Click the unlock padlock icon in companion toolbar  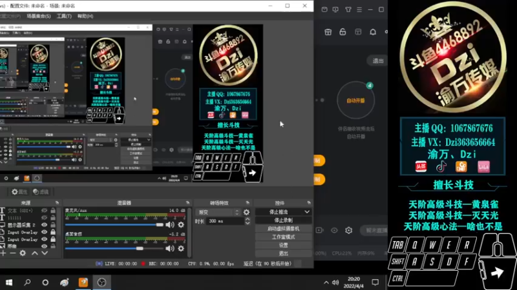pyautogui.click(x=343, y=32)
